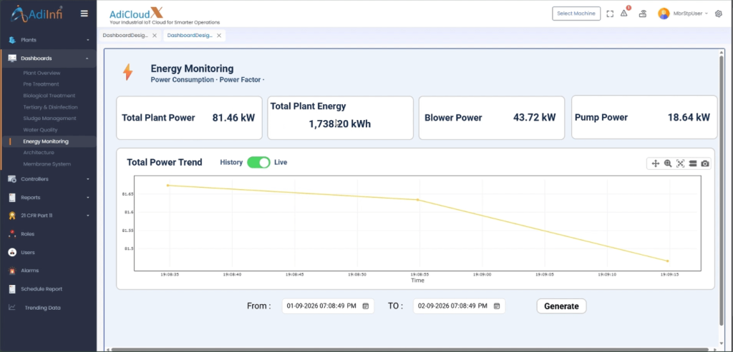Open Trending Data page link
Image resolution: width=733 pixels, height=352 pixels.
click(42, 308)
